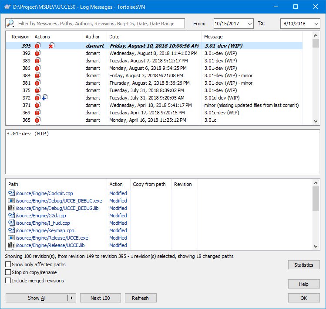Select /source/Engine/Release/UCCE.lib path entry
This screenshot has width=326, height=309.
50,245
